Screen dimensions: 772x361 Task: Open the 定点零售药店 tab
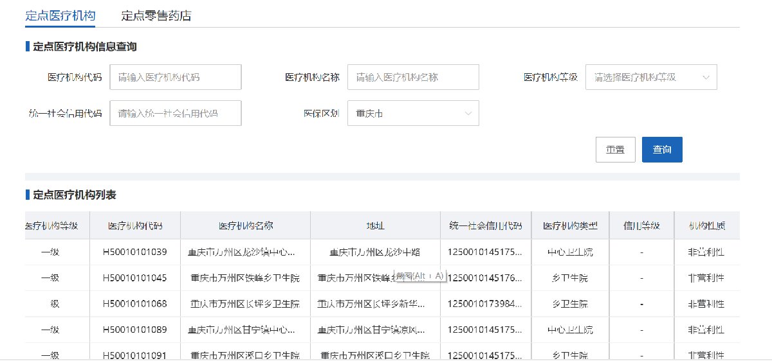(x=156, y=16)
